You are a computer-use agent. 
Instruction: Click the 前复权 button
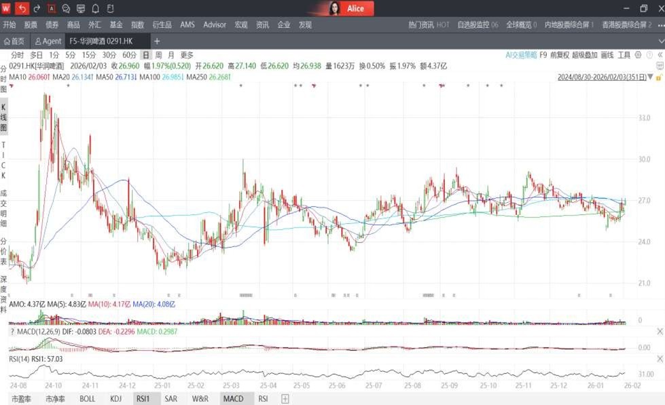[560, 55]
